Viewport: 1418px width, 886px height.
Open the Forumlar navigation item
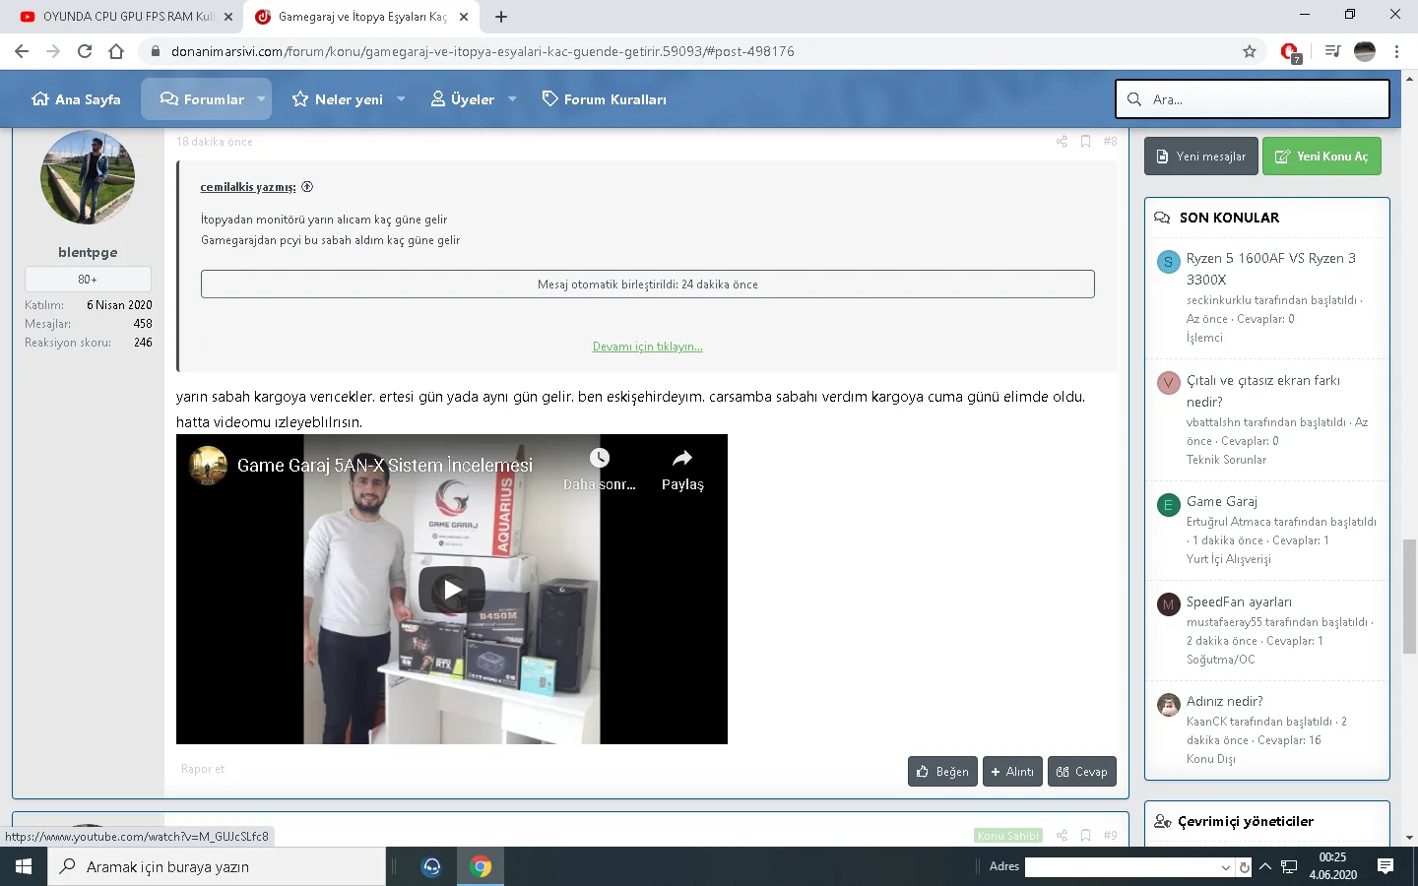[x=202, y=99]
